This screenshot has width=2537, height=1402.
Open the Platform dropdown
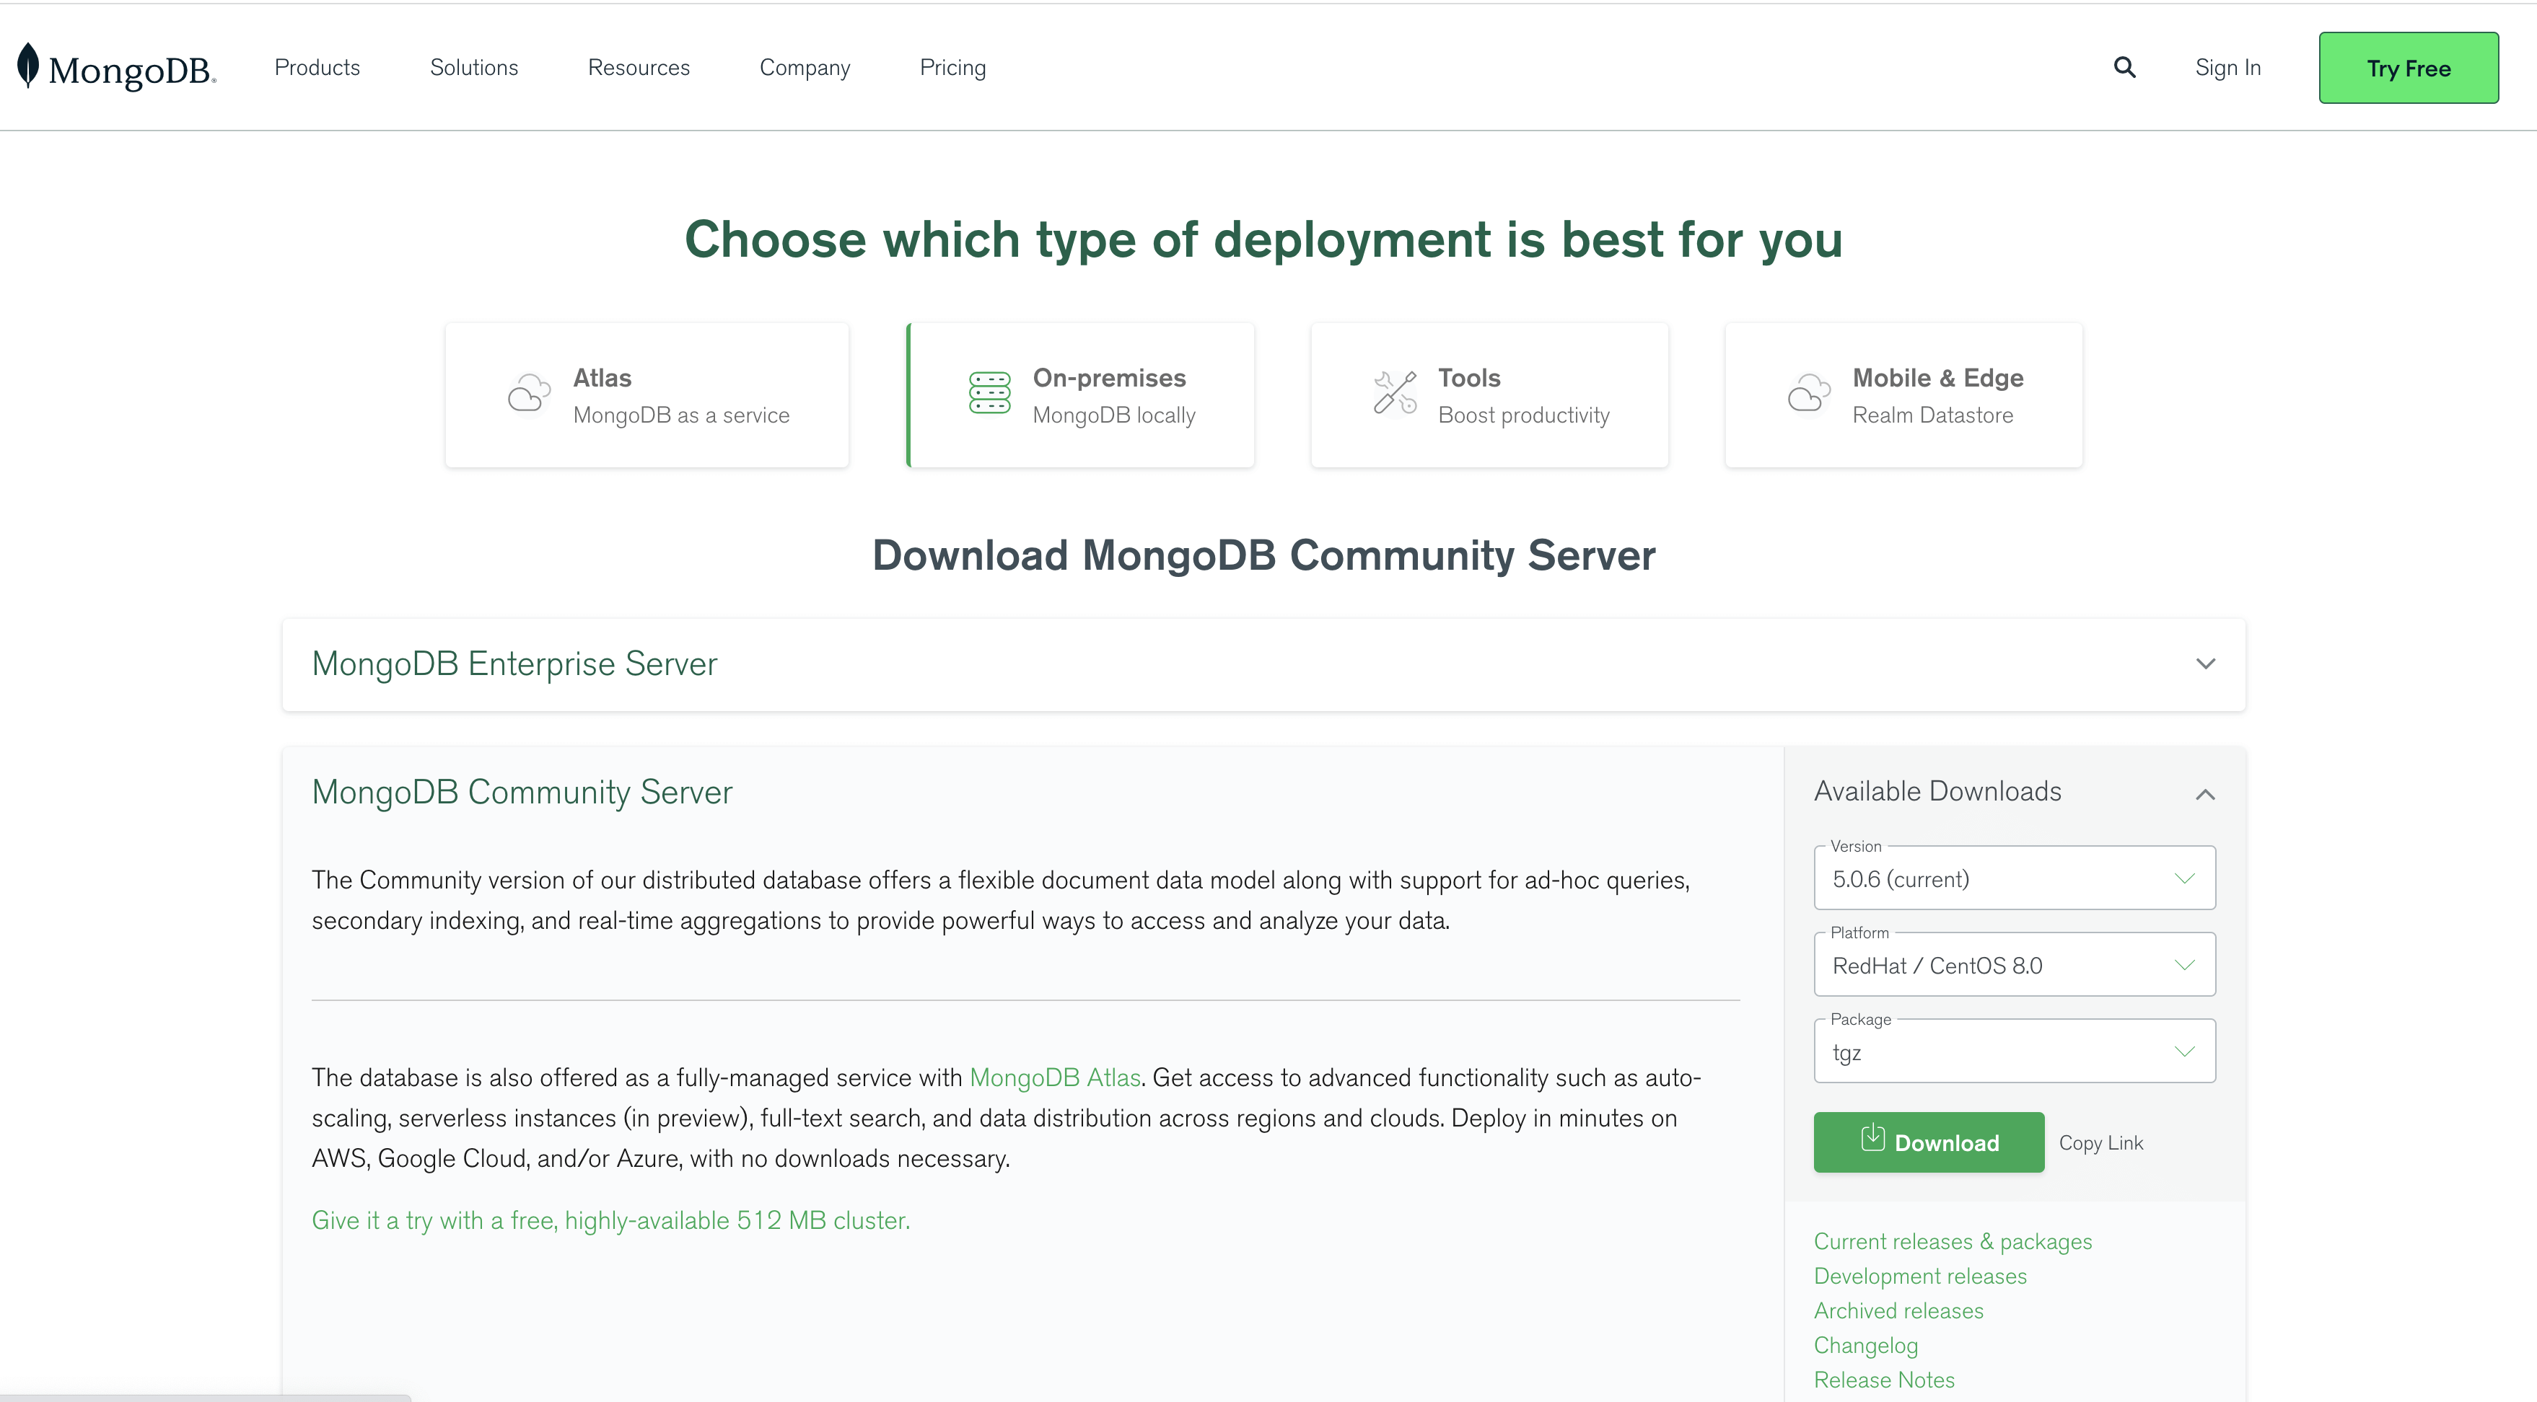click(2014, 965)
